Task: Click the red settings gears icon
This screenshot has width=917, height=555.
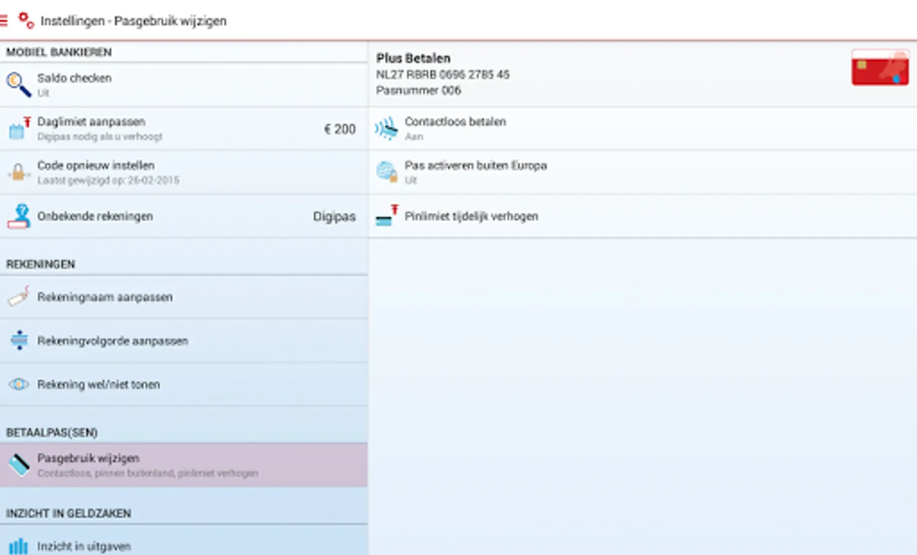Action: pos(26,20)
